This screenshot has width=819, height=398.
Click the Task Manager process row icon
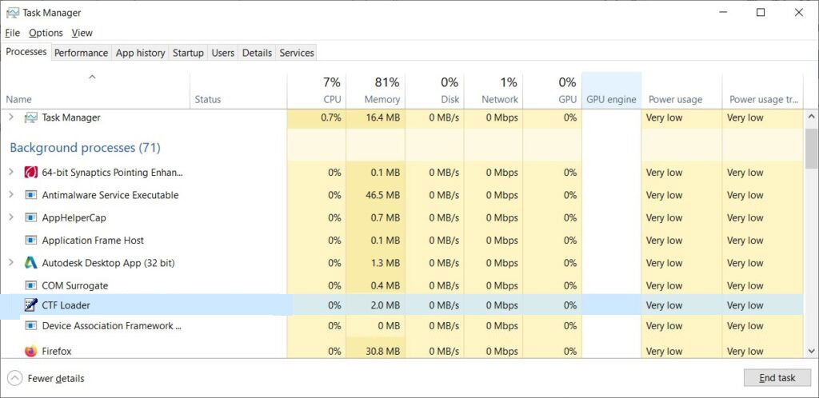point(31,118)
